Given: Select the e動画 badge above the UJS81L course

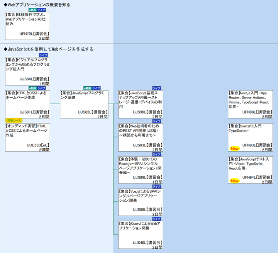Looking at the screenshot, I should [x=33, y=88].
